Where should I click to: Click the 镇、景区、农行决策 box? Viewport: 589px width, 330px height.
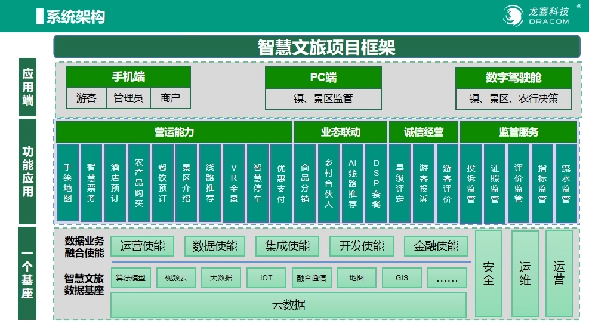[513, 98]
